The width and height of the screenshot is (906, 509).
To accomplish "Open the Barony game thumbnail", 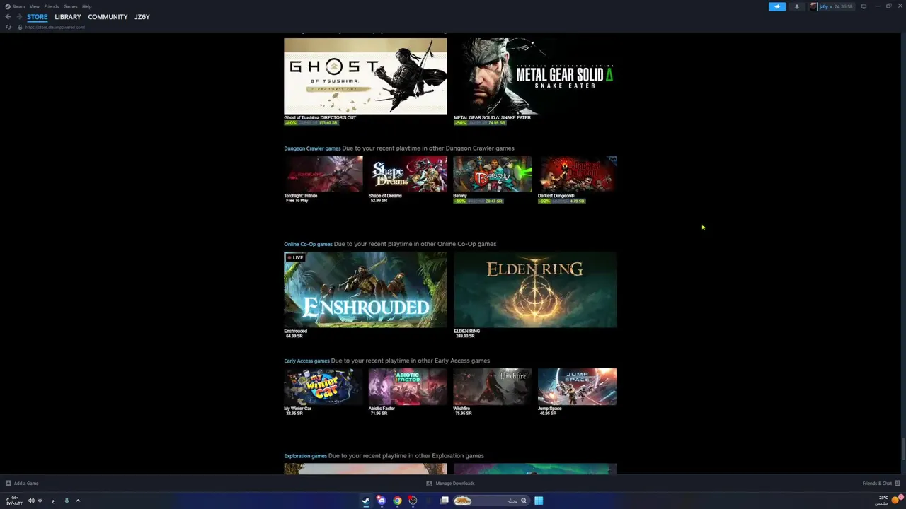I will [x=493, y=174].
